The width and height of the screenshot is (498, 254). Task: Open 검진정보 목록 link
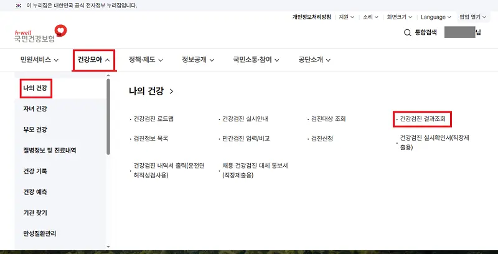tap(151, 139)
